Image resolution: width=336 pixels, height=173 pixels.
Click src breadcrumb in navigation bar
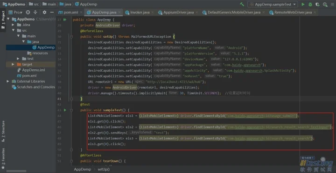[x=34, y=4]
